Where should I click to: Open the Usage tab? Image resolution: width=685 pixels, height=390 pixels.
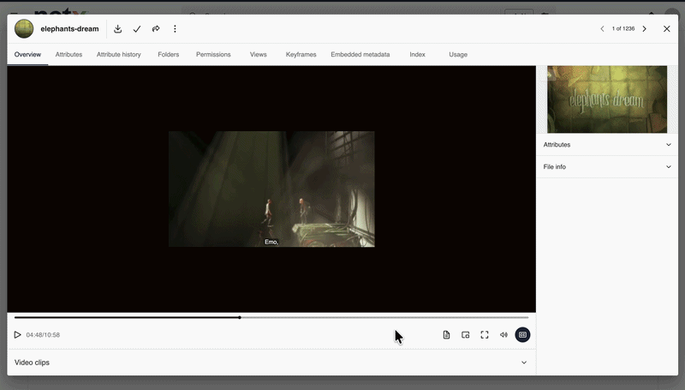point(458,55)
